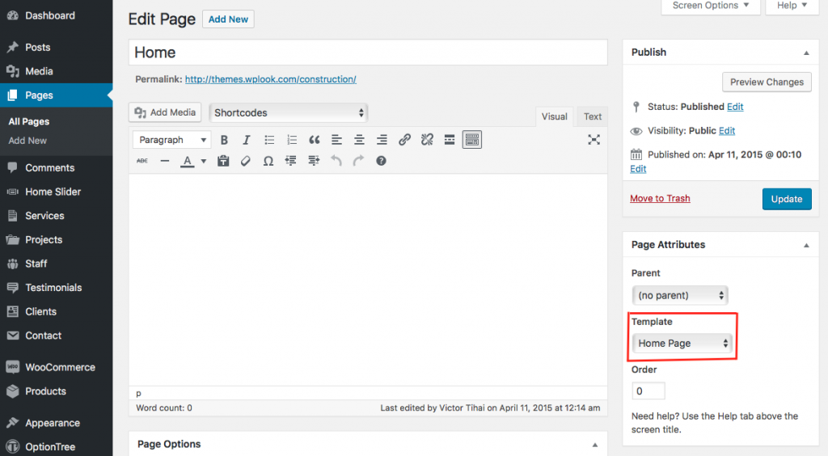
Task: Open the Shortcodes dropdown
Action: click(288, 112)
